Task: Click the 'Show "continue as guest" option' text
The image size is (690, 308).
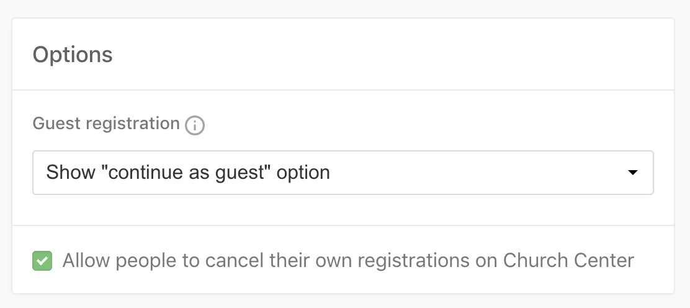Action: pos(188,172)
